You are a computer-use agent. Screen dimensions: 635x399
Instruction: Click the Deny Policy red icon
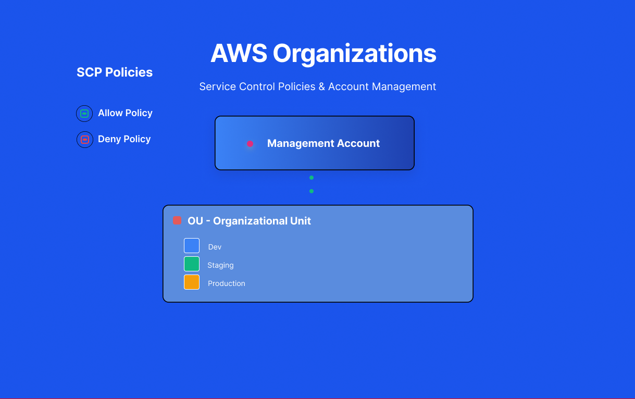(85, 140)
